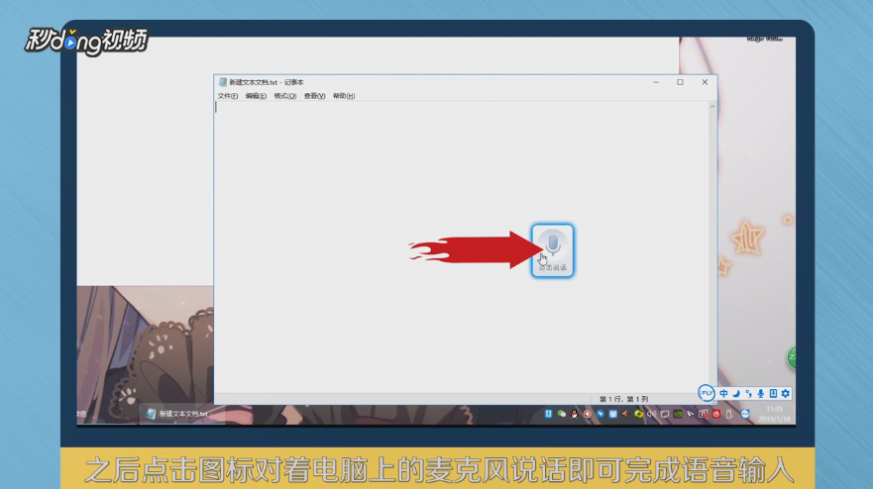Click the 第1行, 第1列 status bar text

[623, 399]
